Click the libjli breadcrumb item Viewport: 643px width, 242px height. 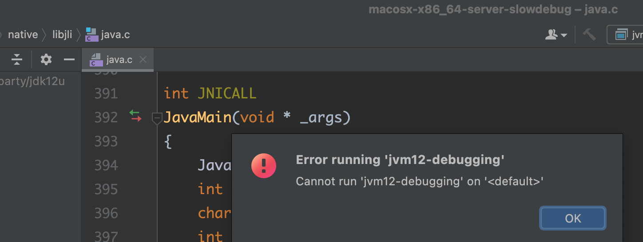(x=62, y=35)
